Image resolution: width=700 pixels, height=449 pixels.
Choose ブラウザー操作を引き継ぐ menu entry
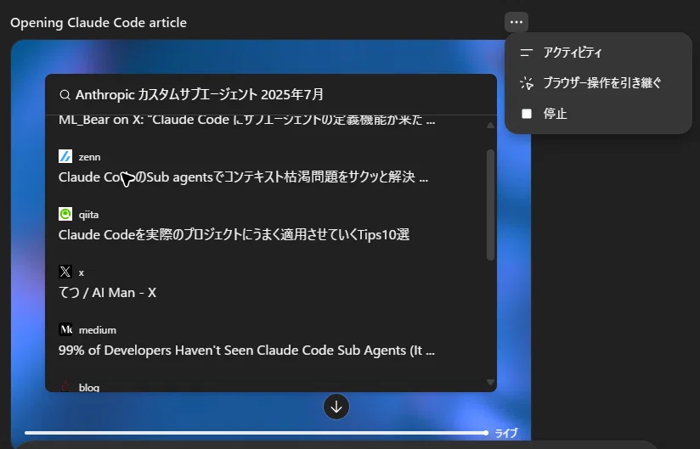[x=598, y=83]
